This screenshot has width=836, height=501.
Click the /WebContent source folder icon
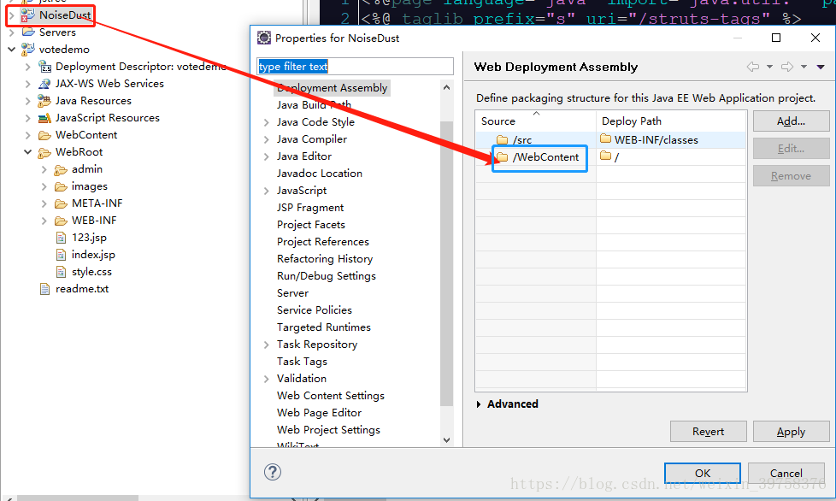click(x=503, y=156)
